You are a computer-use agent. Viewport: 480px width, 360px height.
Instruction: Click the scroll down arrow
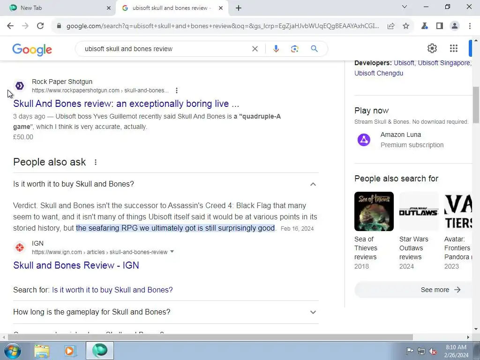(476, 329)
